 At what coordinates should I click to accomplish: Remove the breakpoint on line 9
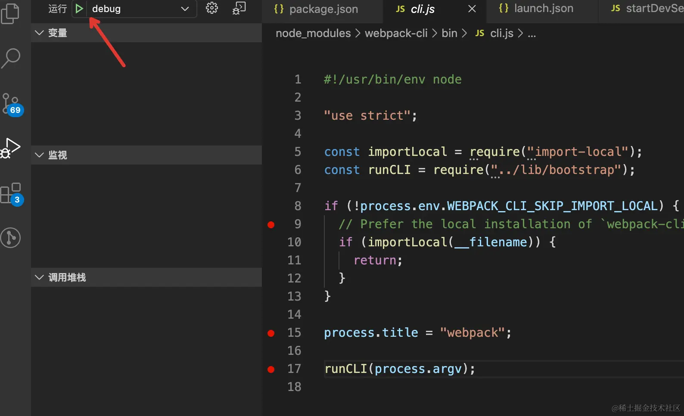[271, 224]
